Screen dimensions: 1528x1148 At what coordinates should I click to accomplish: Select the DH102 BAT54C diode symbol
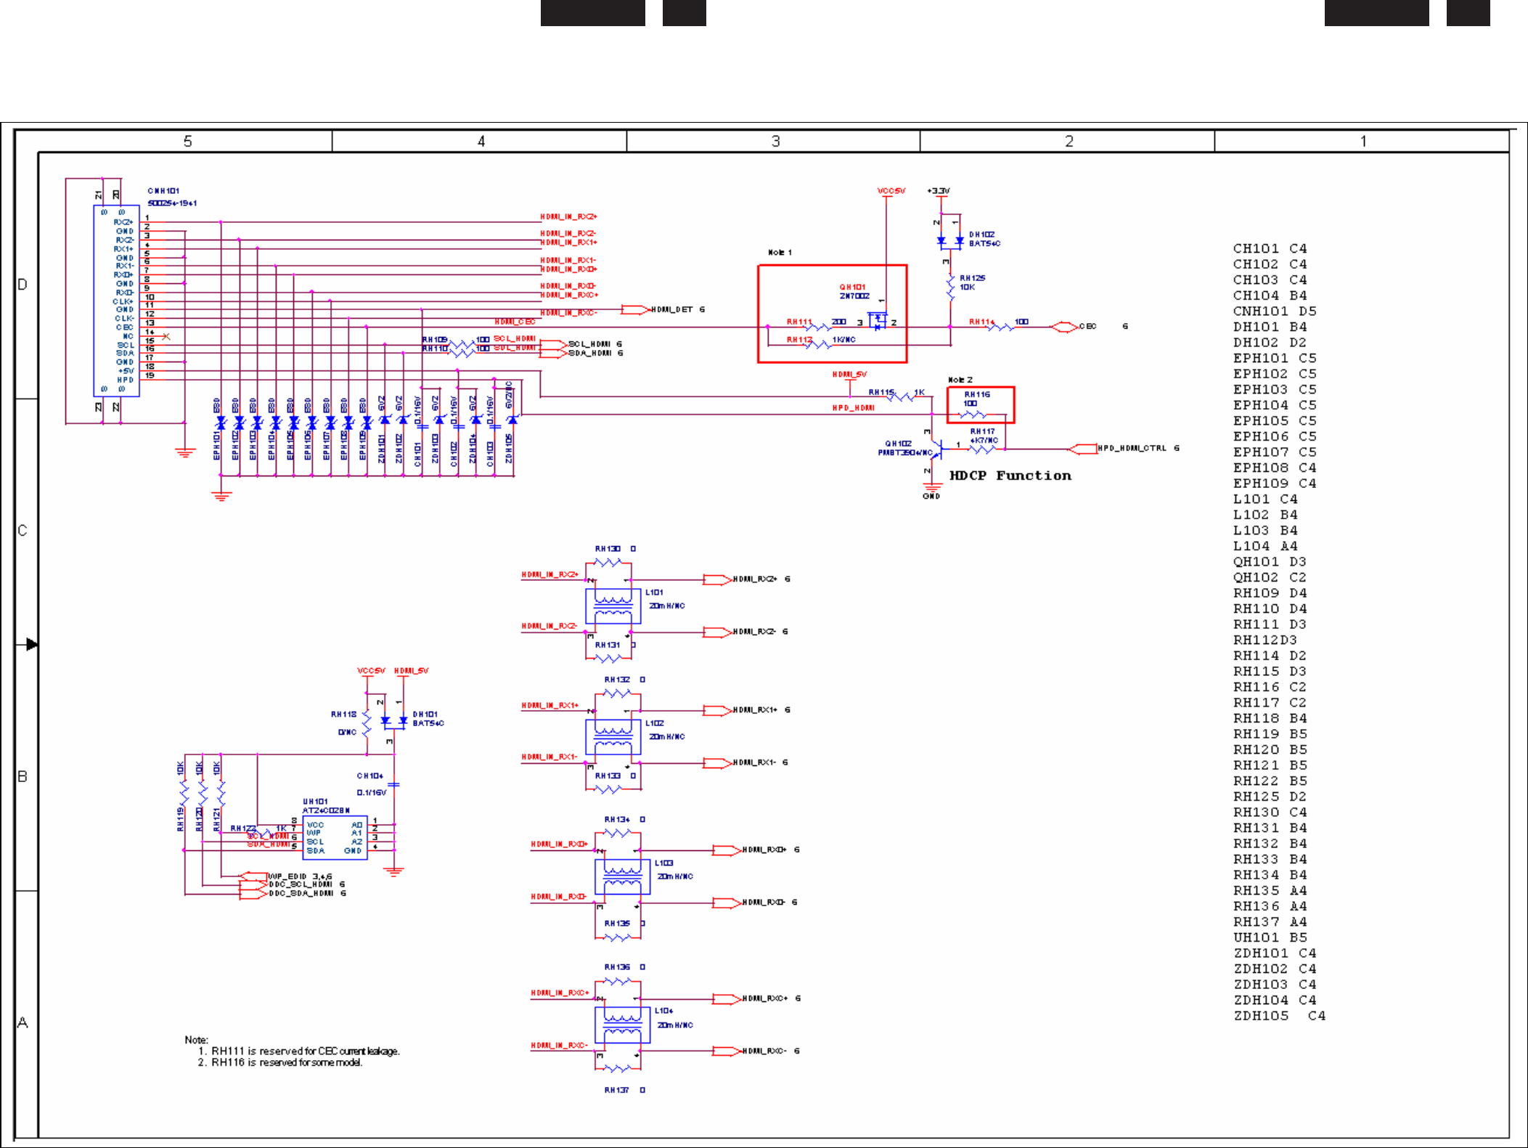(950, 240)
